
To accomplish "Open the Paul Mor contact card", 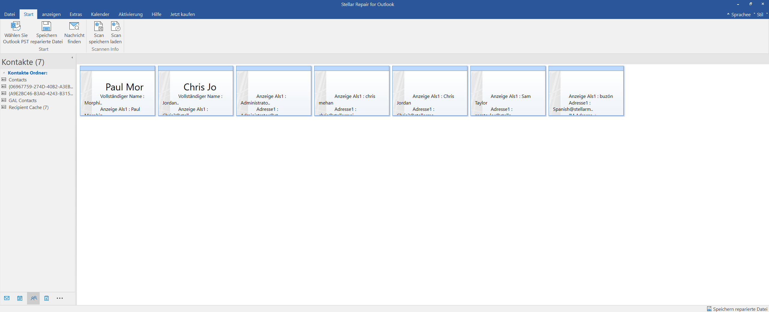I will coord(117,91).
